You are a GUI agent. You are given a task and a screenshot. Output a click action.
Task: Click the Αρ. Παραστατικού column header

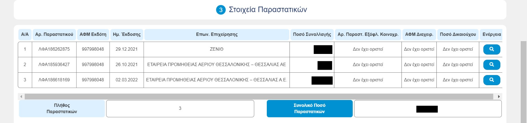pos(54,35)
